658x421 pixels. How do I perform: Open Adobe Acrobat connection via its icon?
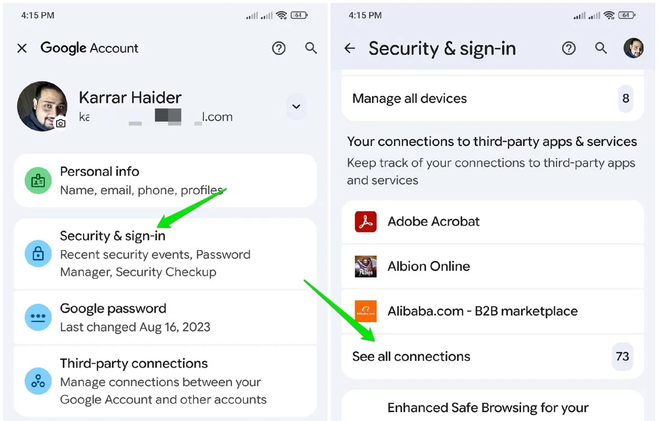pyautogui.click(x=365, y=221)
